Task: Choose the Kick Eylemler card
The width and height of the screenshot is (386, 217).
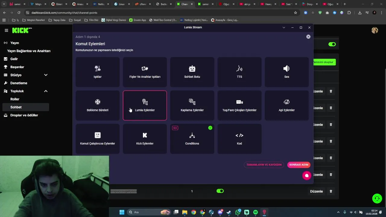Action: [x=145, y=139]
